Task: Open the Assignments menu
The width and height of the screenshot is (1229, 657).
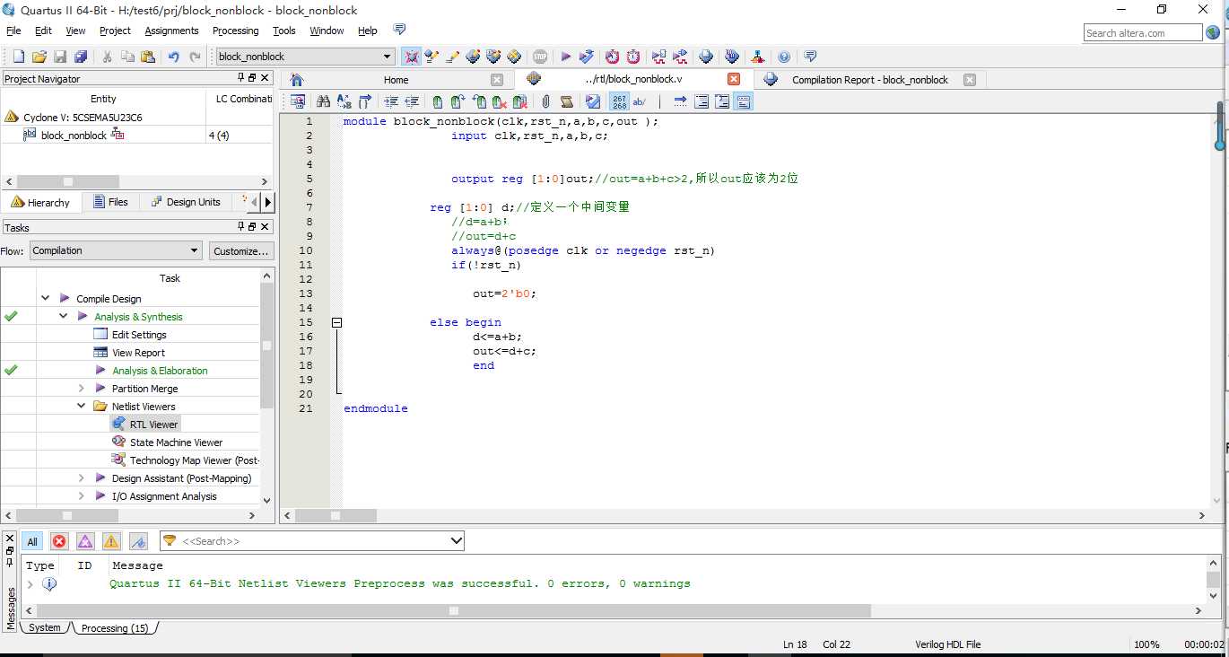Action: [x=171, y=31]
